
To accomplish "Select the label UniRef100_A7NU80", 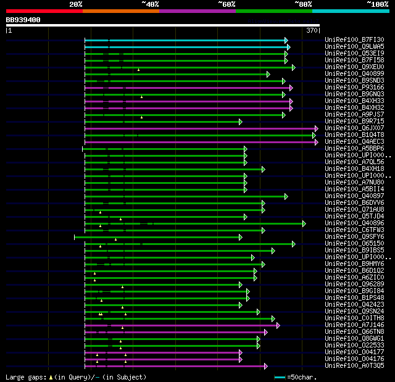I will pyautogui.click(x=354, y=183).
